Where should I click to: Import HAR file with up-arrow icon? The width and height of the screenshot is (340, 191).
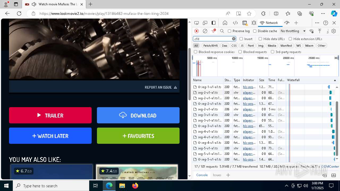point(320,31)
